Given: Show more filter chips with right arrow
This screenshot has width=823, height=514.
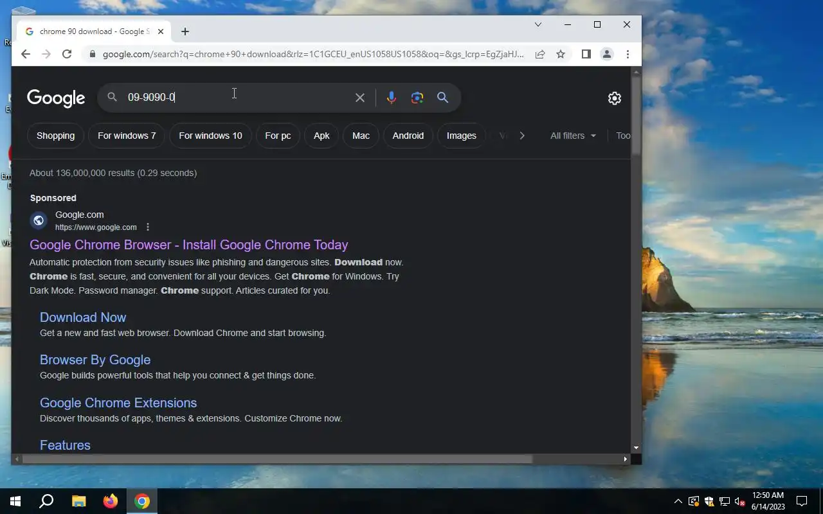Looking at the screenshot, I should coord(522,136).
